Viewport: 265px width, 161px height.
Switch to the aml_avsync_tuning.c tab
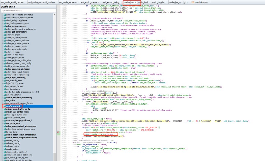click(112, 2)
